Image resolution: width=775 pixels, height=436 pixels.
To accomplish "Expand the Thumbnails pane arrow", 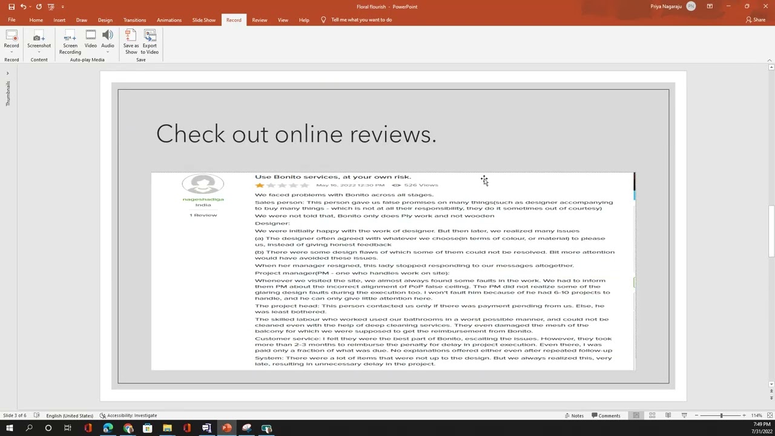I will (x=7, y=73).
